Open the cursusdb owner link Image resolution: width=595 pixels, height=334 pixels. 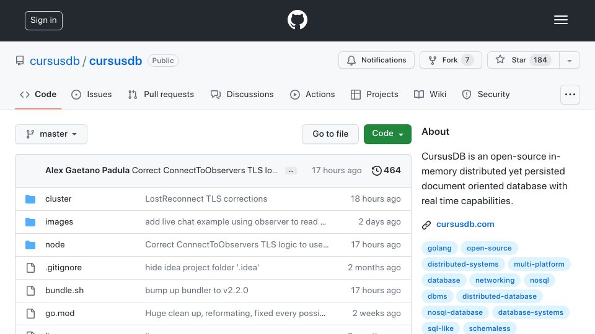(55, 61)
